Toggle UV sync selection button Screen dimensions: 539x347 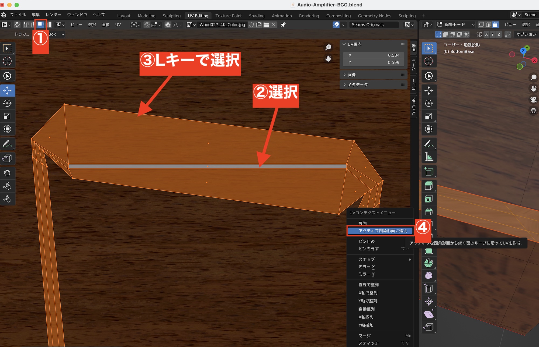[x=17, y=25]
